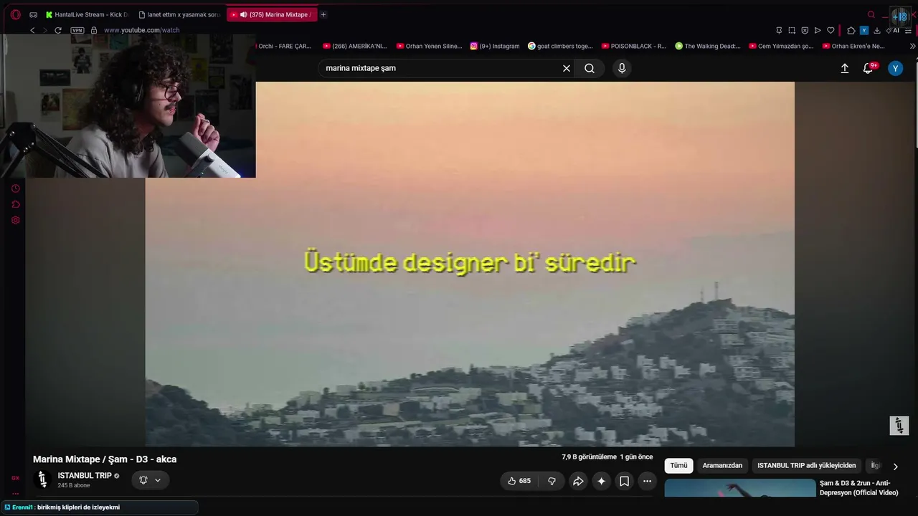Open Orhan Ekren'e Ne... bookmark
918x516 pixels.
tap(854, 46)
